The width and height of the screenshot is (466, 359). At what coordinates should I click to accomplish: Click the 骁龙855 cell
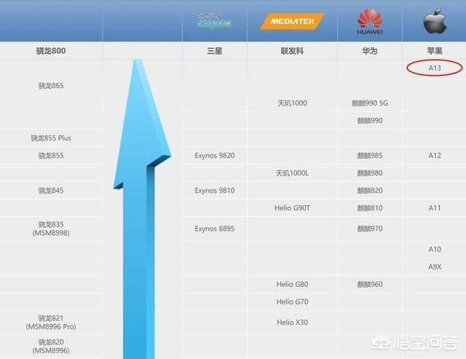(x=51, y=155)
